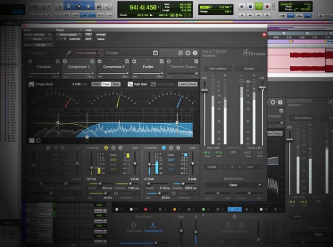Click the Go to End transport button
333x247 pixels.
tap(267, 15)
